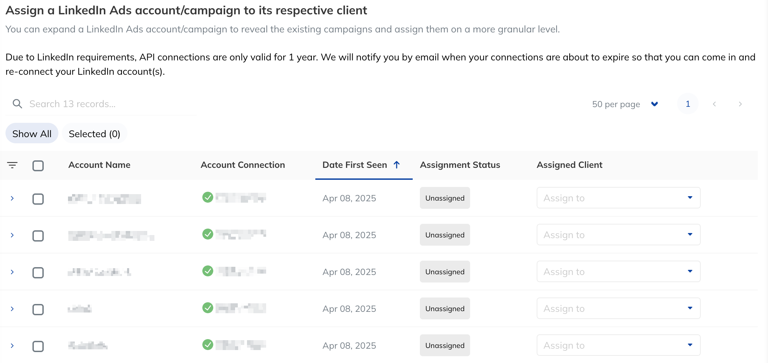768x363 pixels.
Task: Open the fourth row's Assign to dropdown
Action: 618,308
